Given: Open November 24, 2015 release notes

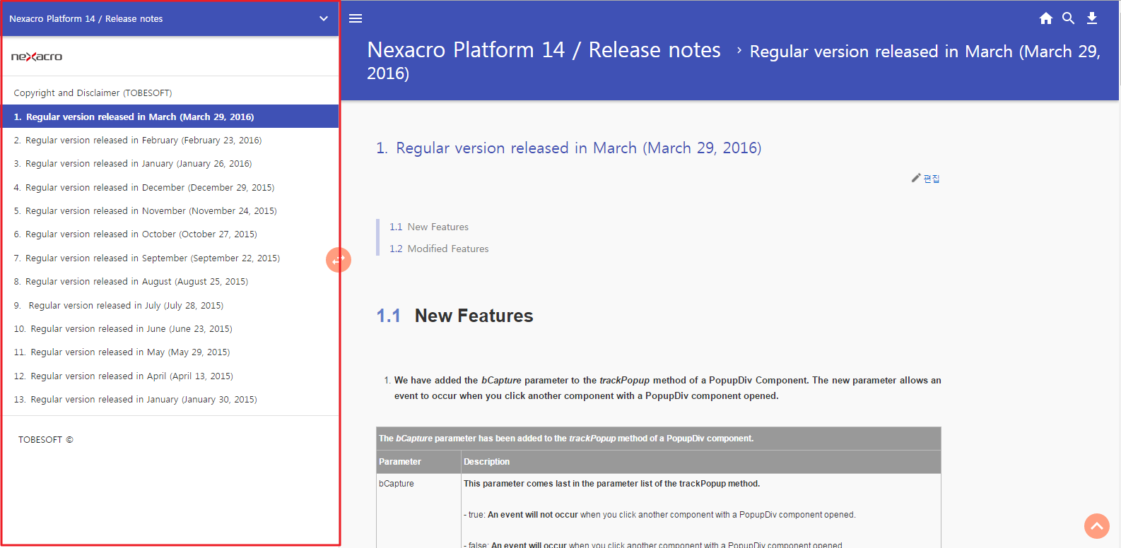Looking at the screenshot, I should 146,210.
